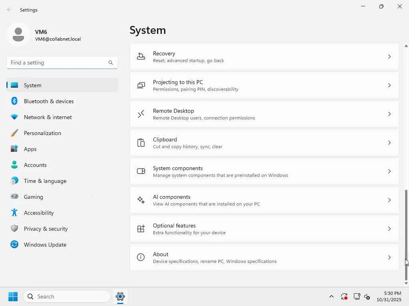Open Optional features page
The height and width of the screenshot is (306, 409).
point(264,229)
